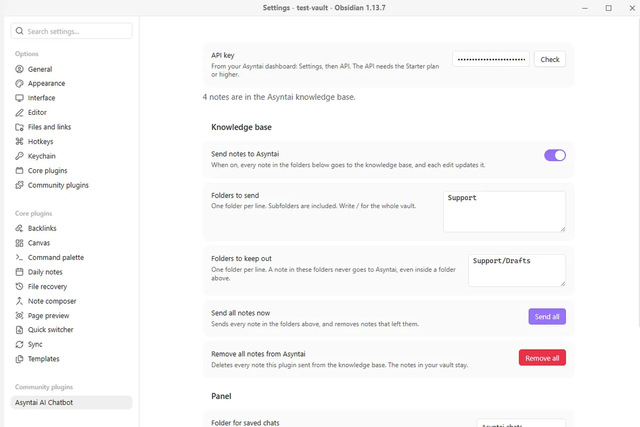Maximize the Settings window
The width and height of the screenshot is (640, 427).
click(x=609, y=8)
